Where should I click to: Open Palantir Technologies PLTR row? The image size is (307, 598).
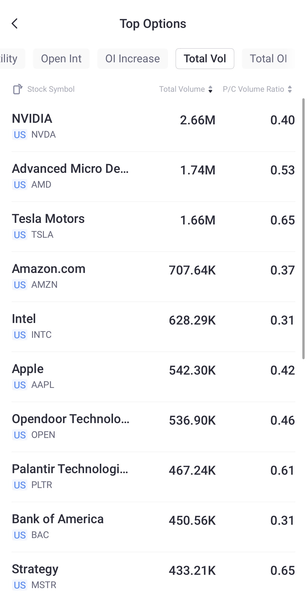[153, 477]
